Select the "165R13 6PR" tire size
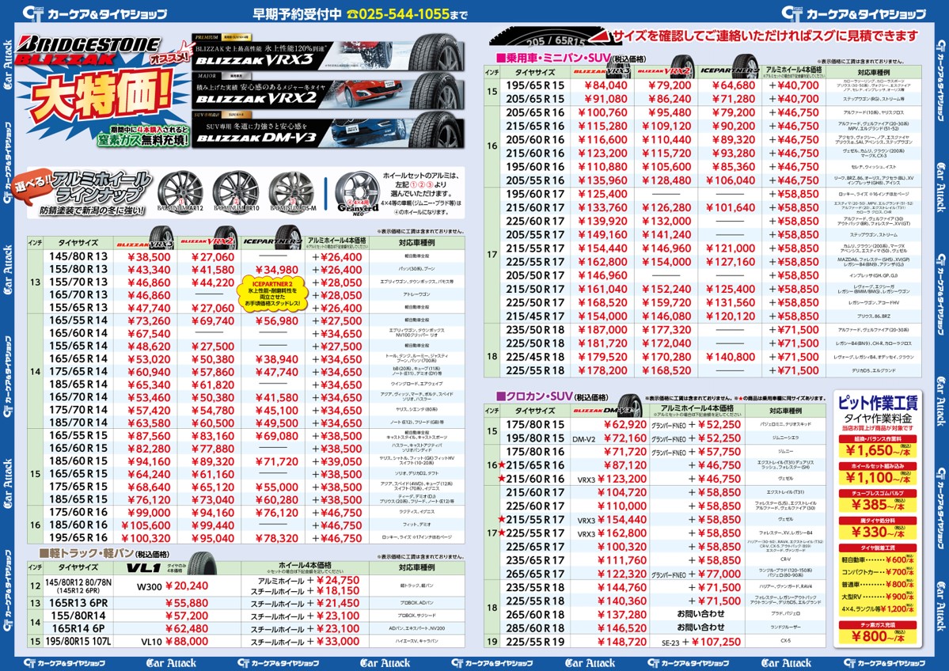Screen dimensions: 949x671 [x=78, y=603]
